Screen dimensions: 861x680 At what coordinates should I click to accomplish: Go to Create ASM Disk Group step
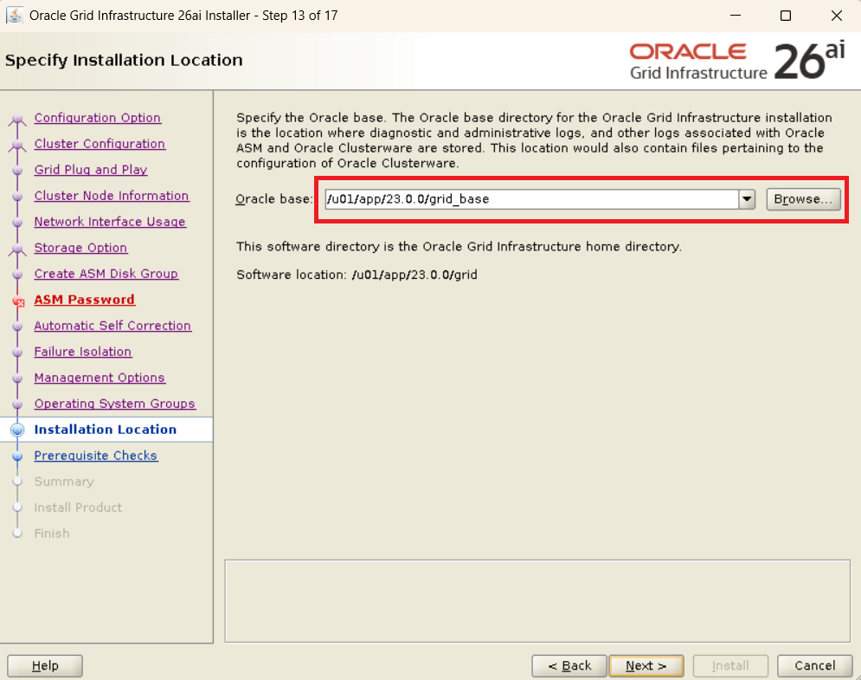(106, 274)
